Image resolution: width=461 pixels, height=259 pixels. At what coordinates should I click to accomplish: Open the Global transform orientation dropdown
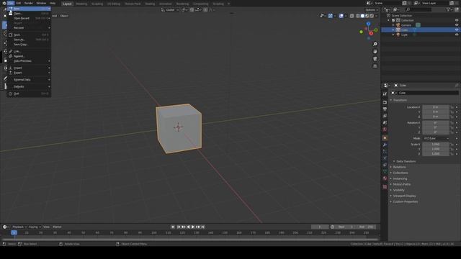point(170,10)
